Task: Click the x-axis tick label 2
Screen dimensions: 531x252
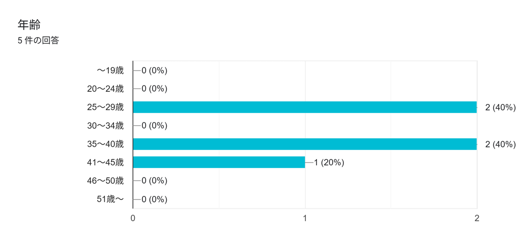Action: coord(477,218)
